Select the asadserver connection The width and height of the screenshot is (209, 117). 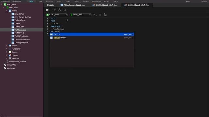tap(11, 68)
